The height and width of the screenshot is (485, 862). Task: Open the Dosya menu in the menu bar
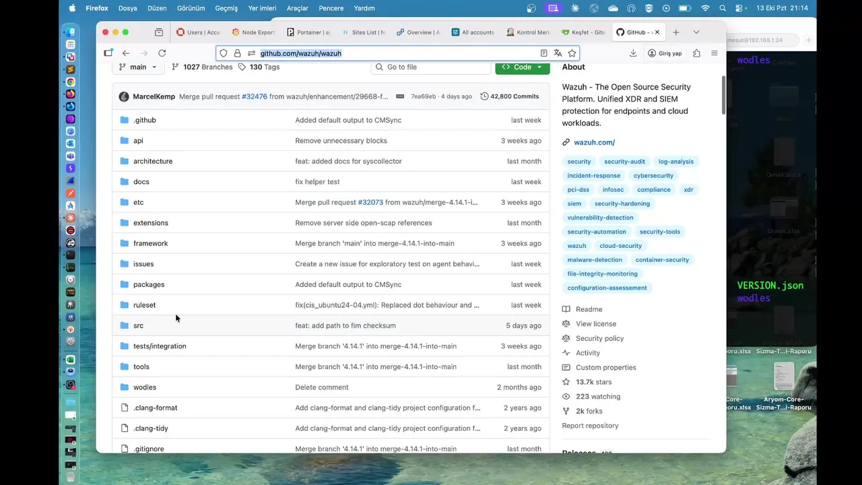pyautogui.click(x=127, y=8)
